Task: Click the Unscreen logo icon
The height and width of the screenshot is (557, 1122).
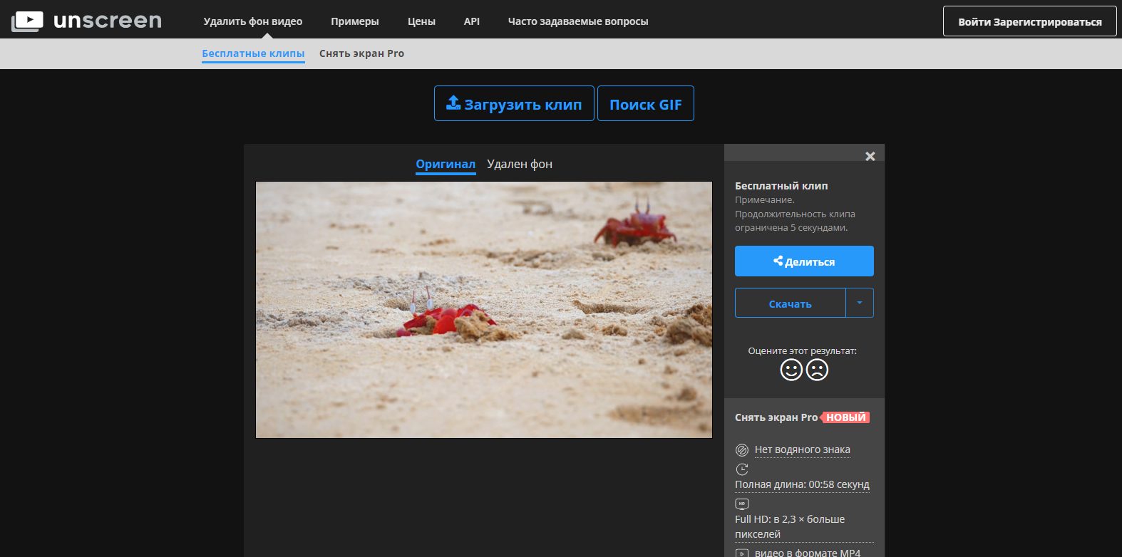Action: [x=28, y=21]
